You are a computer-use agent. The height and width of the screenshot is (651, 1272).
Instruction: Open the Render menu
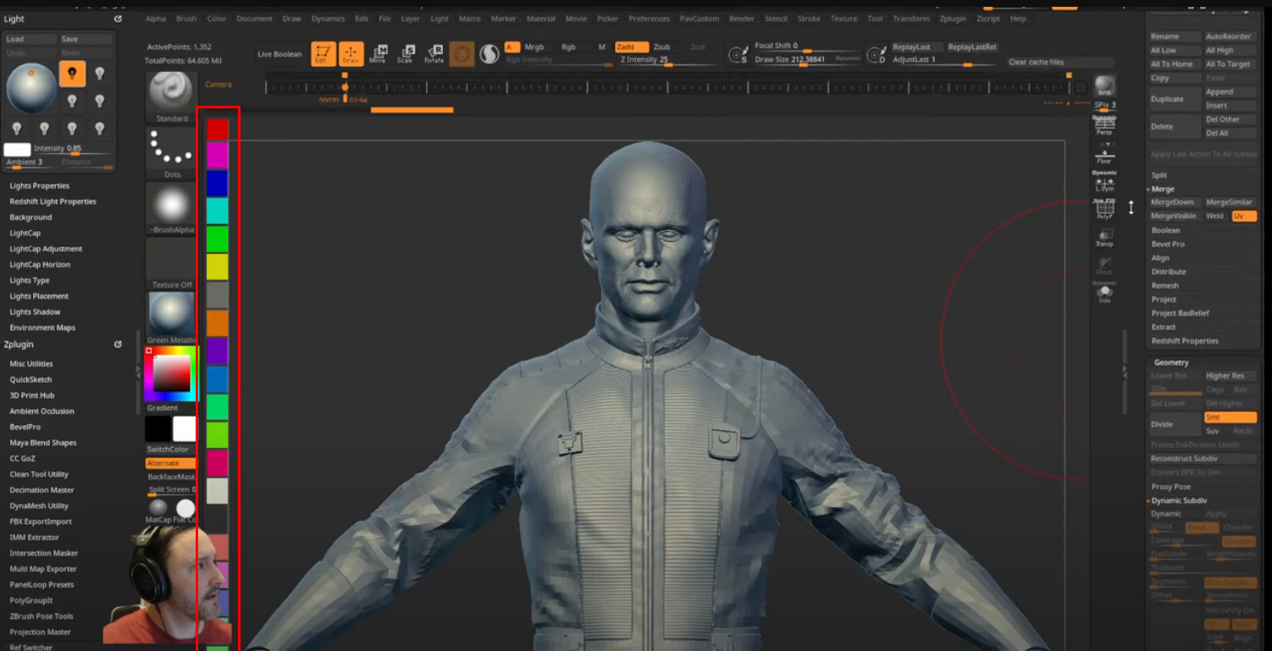(741, 19)
